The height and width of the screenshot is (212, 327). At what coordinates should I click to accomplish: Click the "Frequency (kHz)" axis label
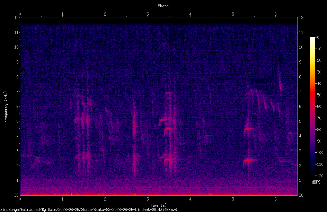pyautogui.click(x=6, y=107)
